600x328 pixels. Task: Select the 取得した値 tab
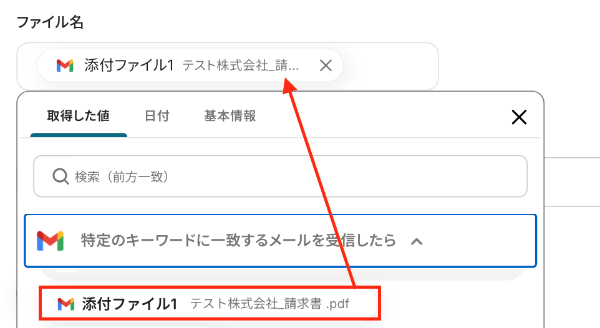pos(79,116)
